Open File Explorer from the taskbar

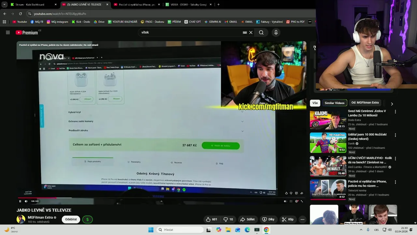(x=228, y=230)
